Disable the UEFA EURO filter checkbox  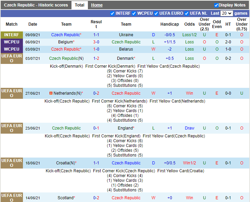coord(156,13)
